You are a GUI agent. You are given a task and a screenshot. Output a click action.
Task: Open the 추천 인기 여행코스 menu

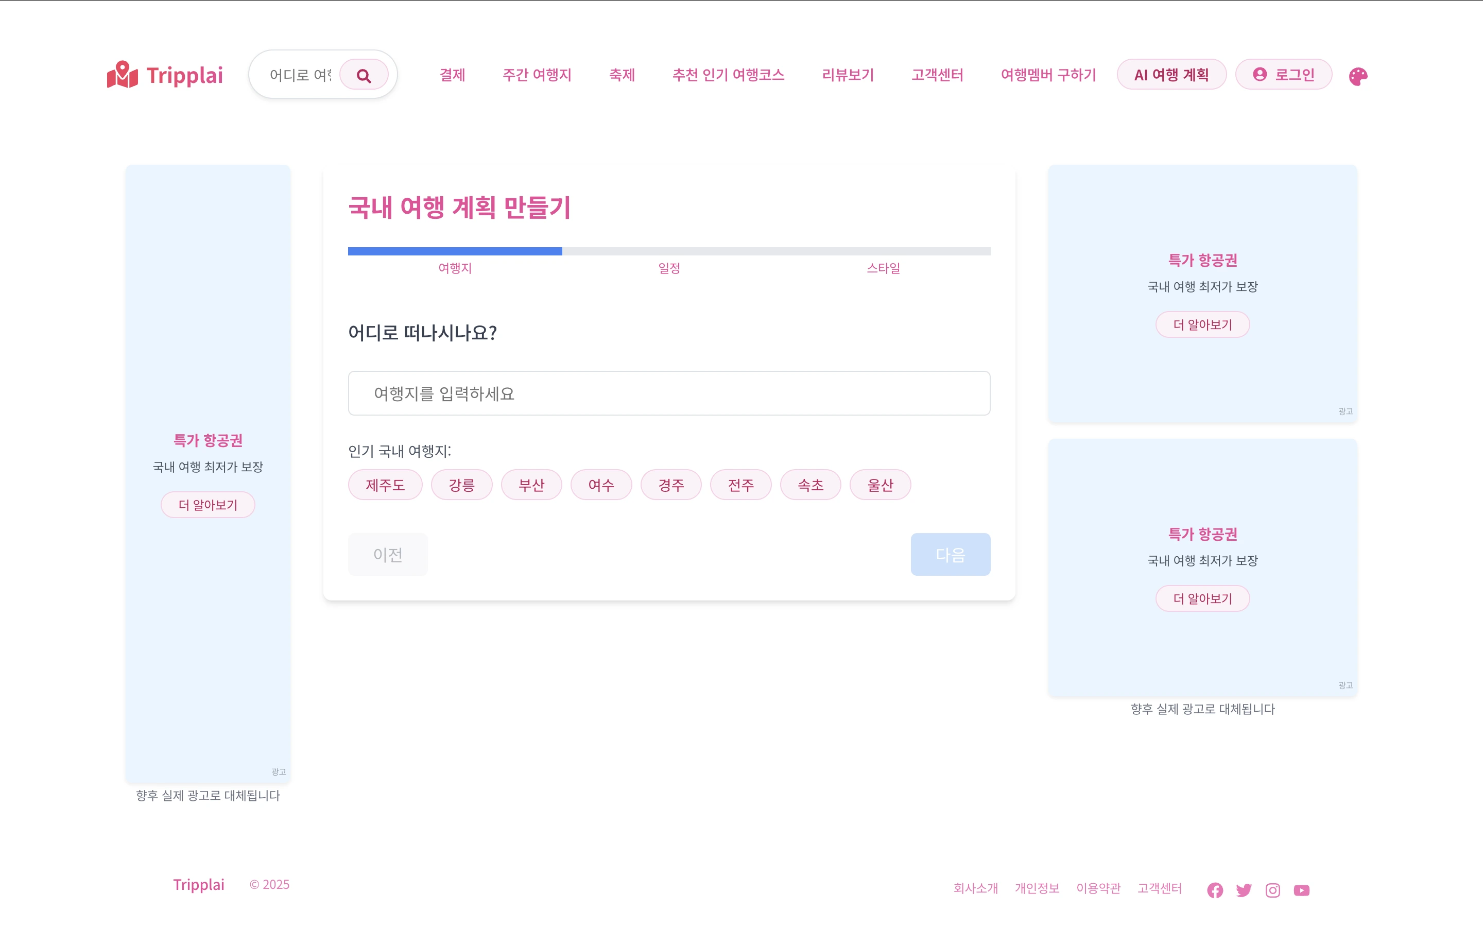pyautogui.click(x=728, y=75)
